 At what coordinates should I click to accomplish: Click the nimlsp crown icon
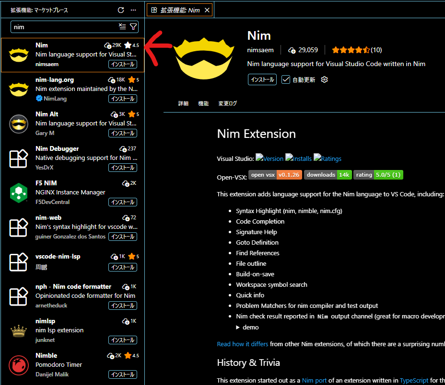[19, 331]
